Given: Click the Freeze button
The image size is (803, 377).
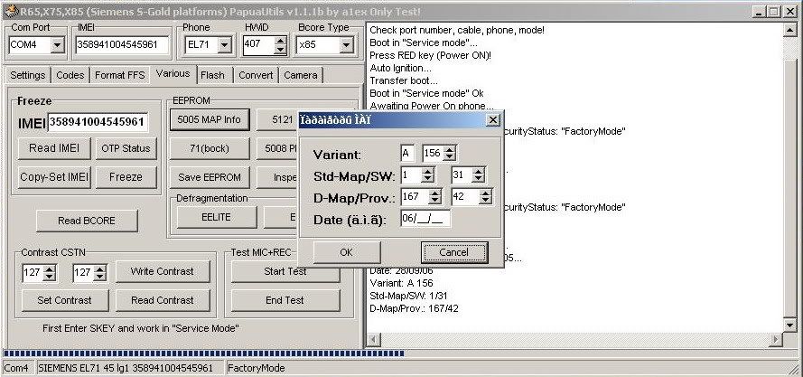Looking at the screenshot, I should coord(126,177).
